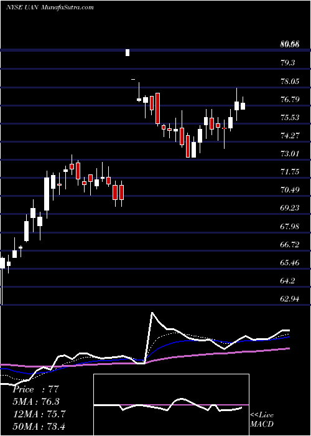Click the 78.05 price axis label
The image size is (311, 436).
click(x=290, y=81)
